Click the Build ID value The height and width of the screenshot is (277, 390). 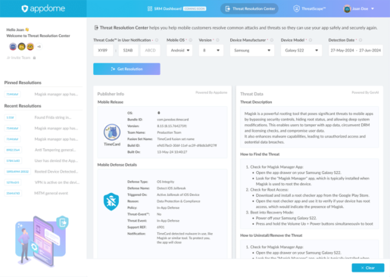187,145
